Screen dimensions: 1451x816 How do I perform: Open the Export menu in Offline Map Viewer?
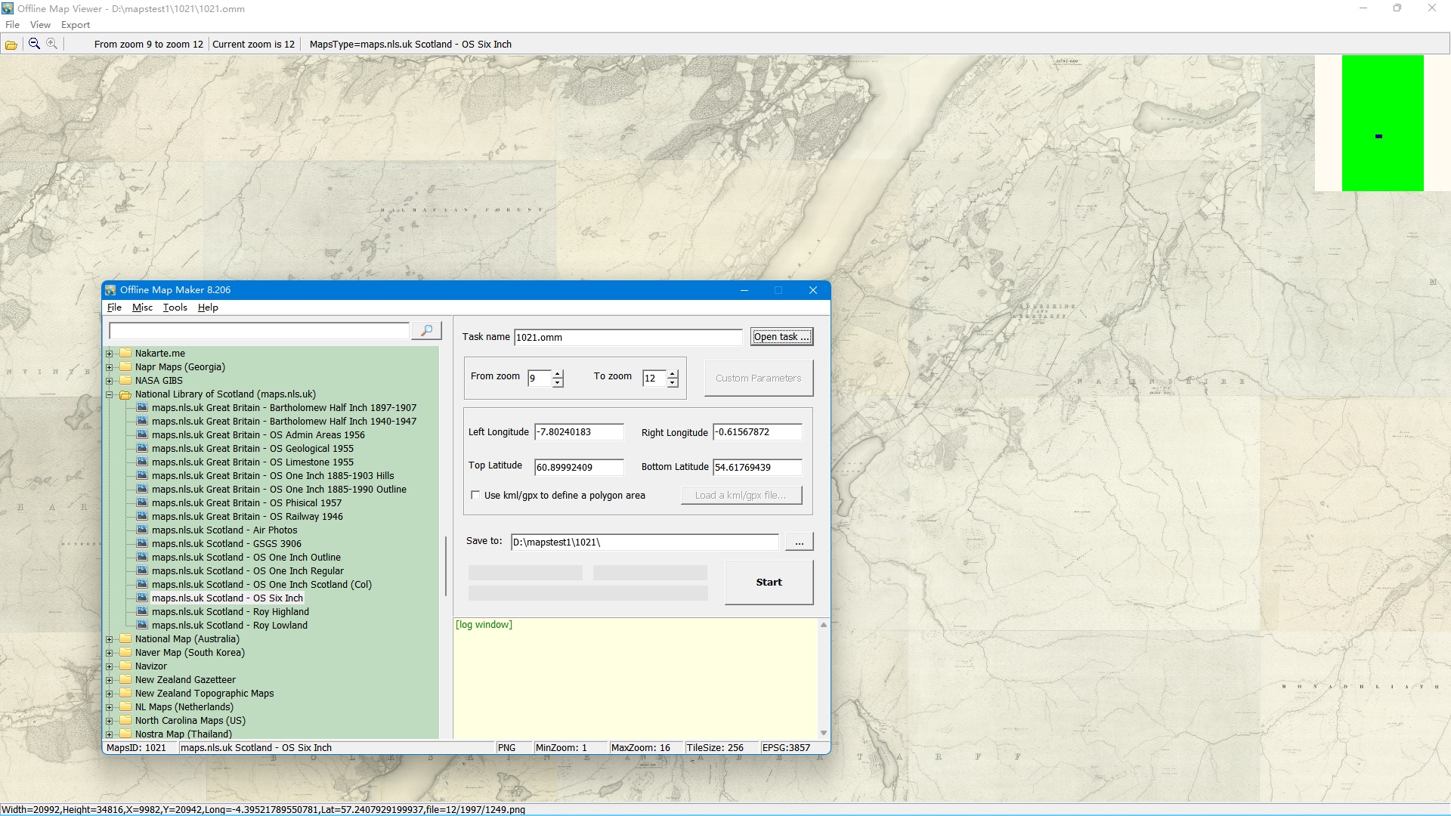tap(76, 25)
